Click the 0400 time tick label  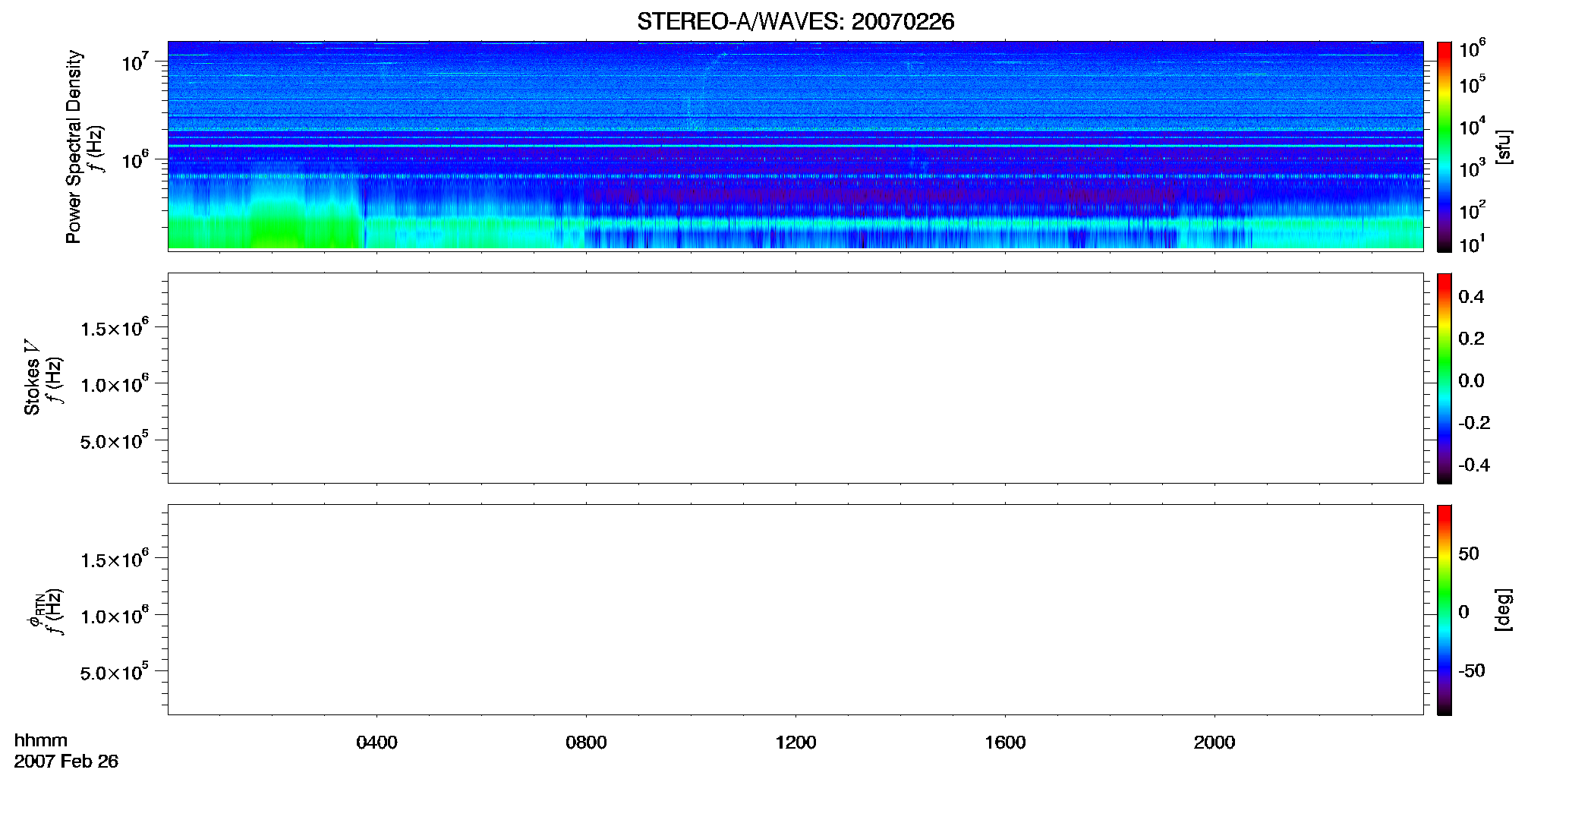coord(376,743)
